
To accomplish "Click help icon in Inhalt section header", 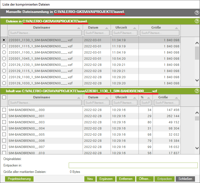I will [x=197, y=91].
